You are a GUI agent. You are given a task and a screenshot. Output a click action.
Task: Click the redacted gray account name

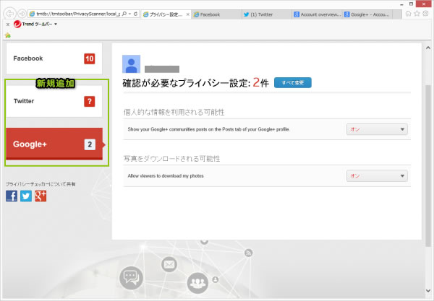(162, 69)
